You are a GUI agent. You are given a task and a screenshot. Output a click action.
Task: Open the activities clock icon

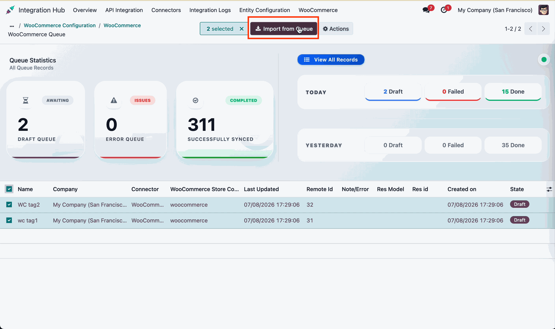[444, 10]
